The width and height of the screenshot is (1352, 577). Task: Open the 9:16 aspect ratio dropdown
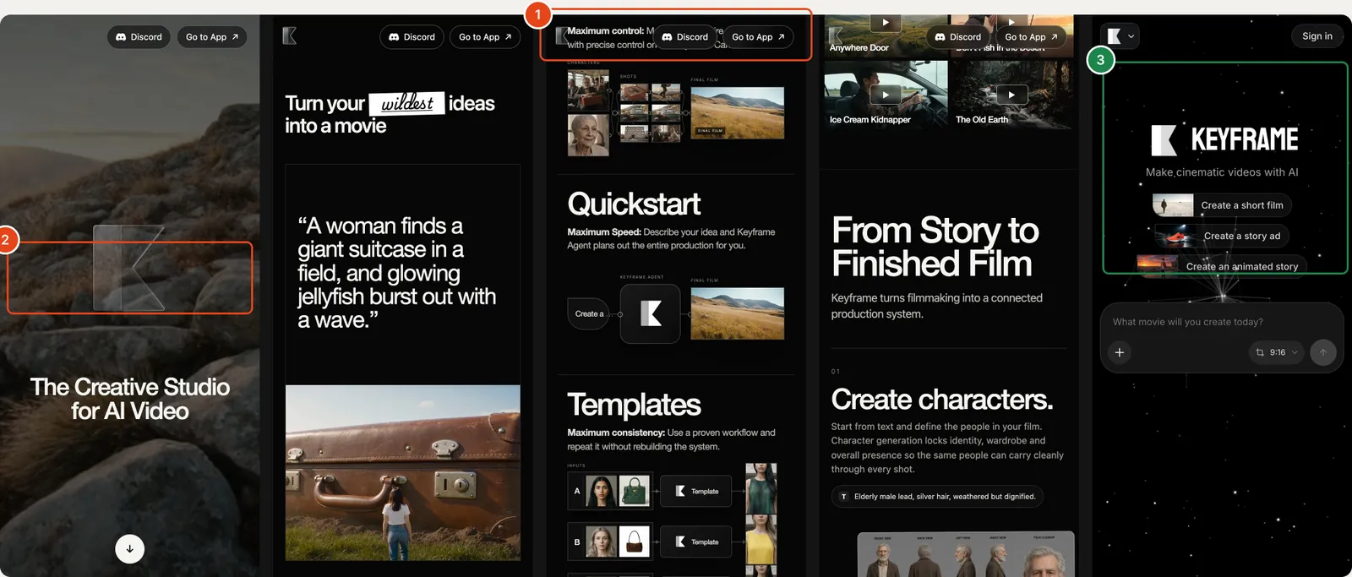coord(1276,352)
